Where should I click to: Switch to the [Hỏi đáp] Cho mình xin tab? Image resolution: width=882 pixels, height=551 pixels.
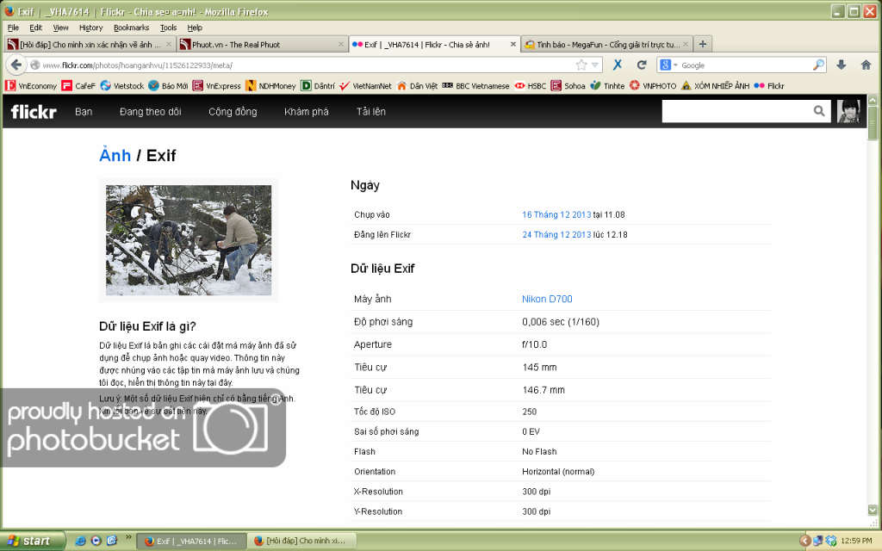[90, 45]
